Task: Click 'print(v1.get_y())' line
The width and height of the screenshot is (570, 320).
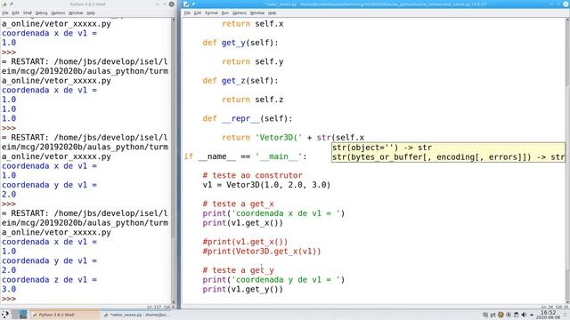Action: click(243, 289)
